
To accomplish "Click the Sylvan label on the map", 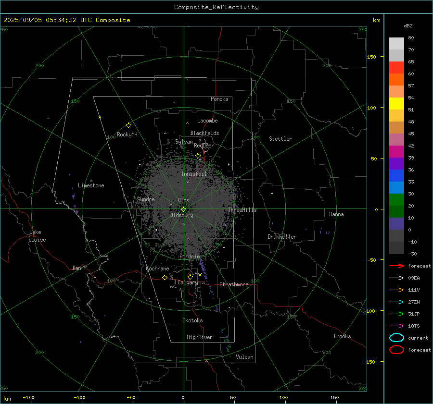I will [184, 142].
